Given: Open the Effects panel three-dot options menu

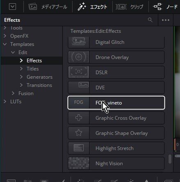Looking at the screenshot, I should [166, 20].
